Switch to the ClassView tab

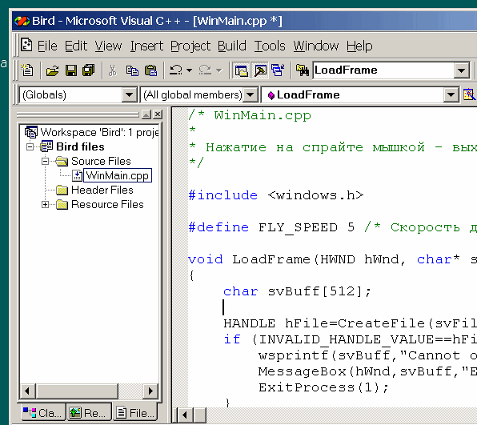click(x=42, y=412)
